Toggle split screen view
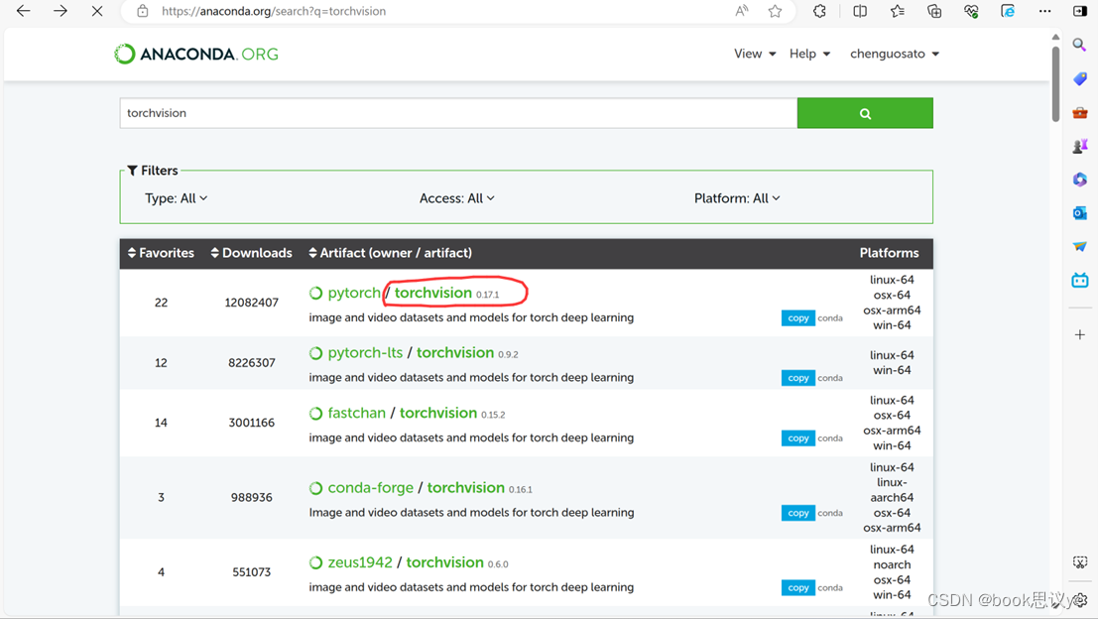 [x=860, y=11]
